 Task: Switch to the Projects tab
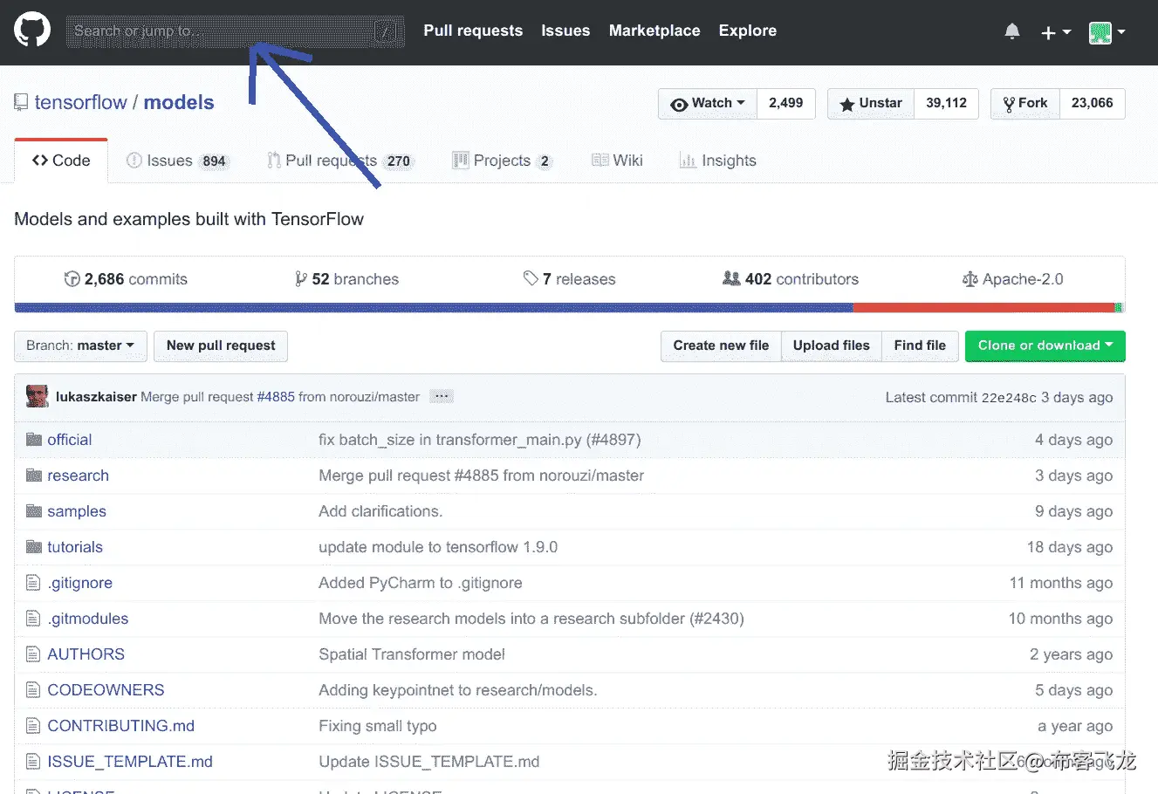pyautogui.click(x=503, y=161)
